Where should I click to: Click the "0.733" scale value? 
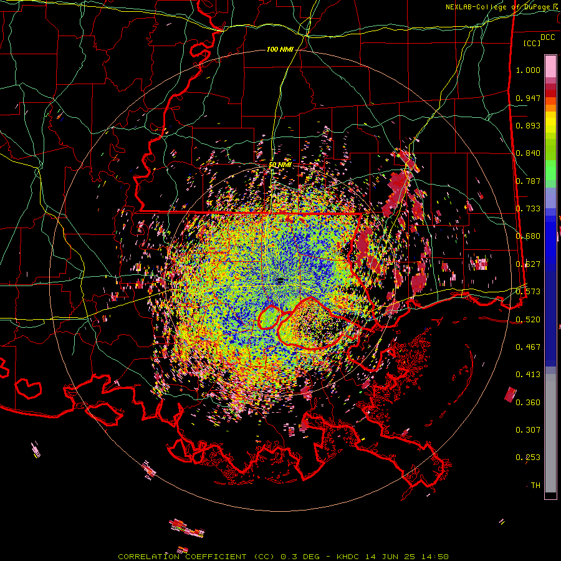tap(528, 209)
